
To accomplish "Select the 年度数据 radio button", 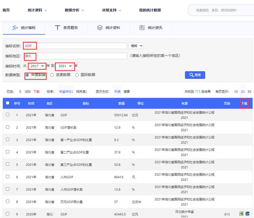I will click(27, 75).
